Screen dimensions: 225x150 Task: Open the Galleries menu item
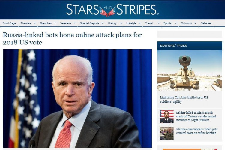pyautogui.click(x=206, y=23)
